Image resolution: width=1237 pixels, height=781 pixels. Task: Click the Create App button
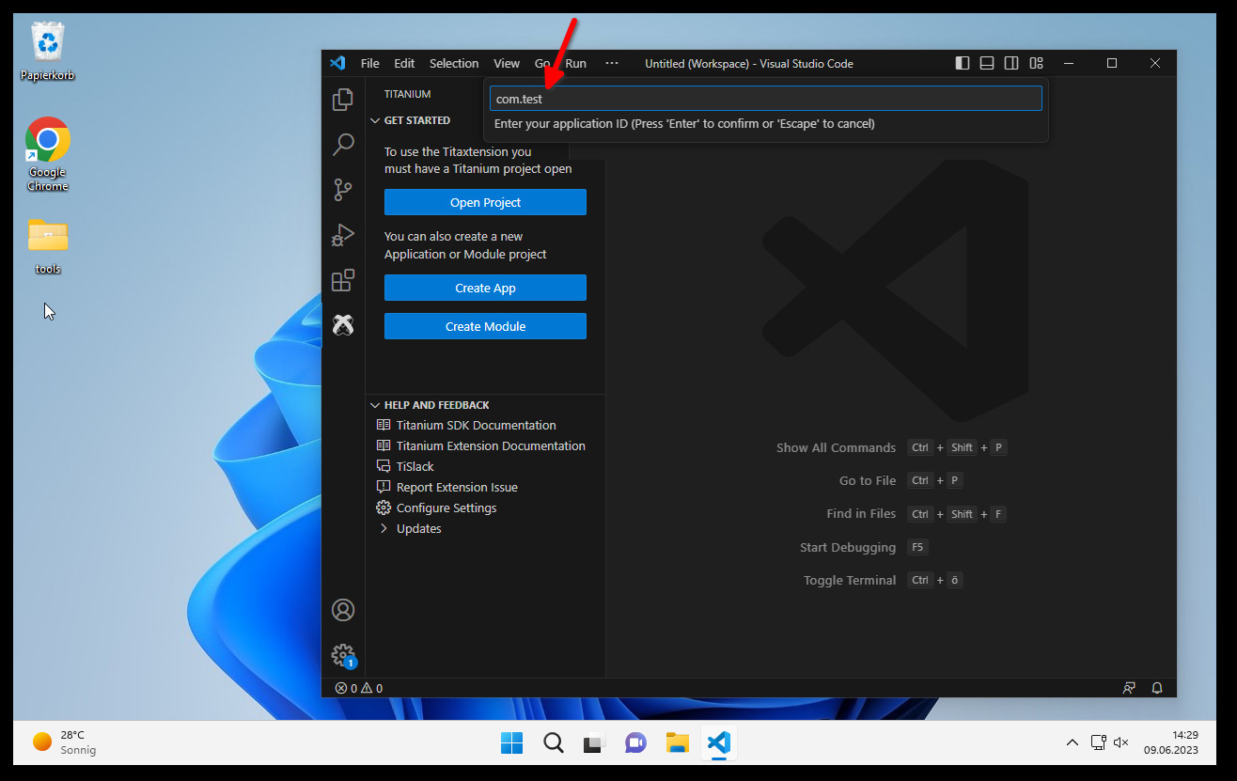pos(485,288)
